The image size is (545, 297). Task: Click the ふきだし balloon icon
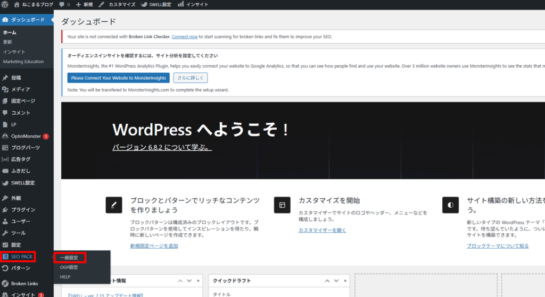(5, 171)
